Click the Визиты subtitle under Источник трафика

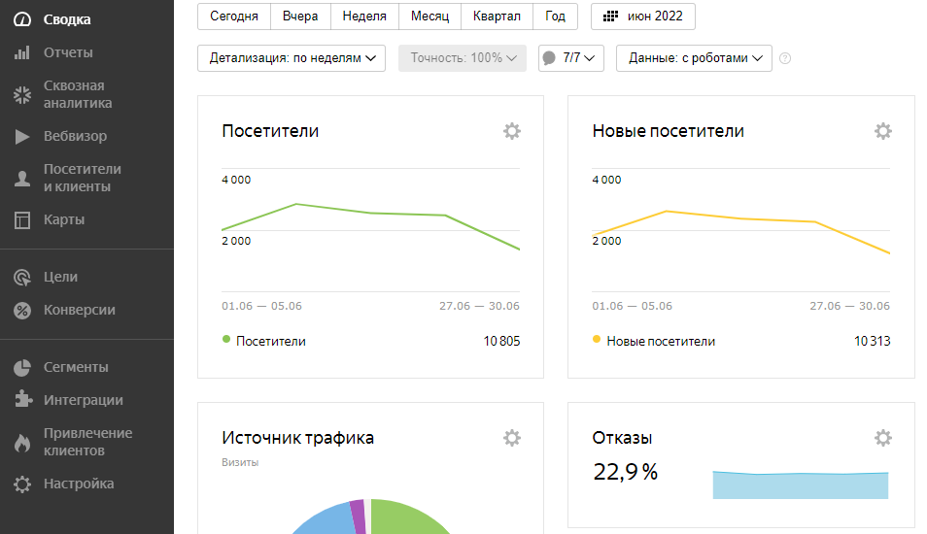[x=240, y=462]
